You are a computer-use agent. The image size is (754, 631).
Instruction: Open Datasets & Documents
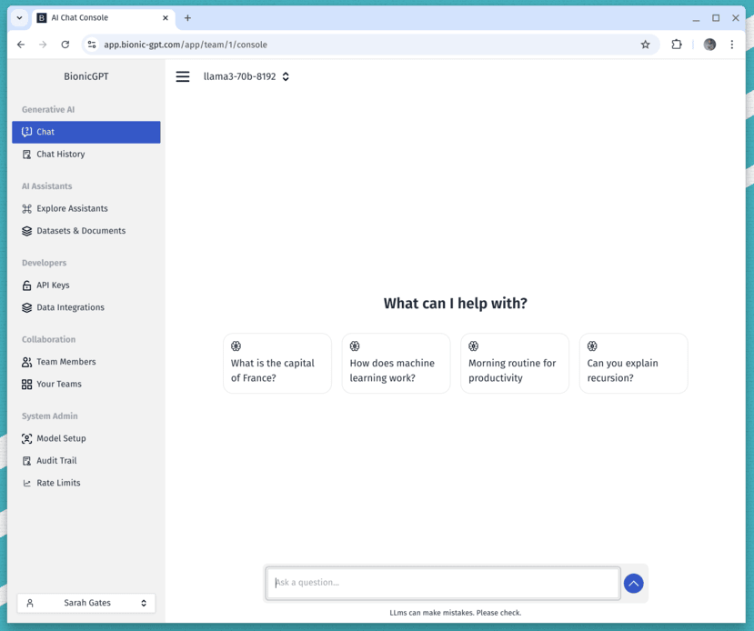(x=26, y=230)
